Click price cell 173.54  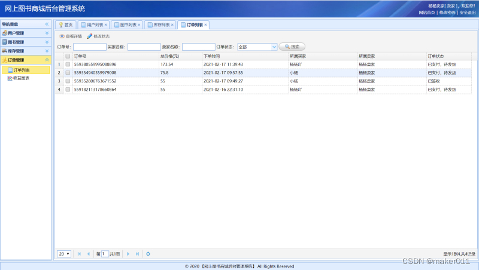[x=180, y=65]
